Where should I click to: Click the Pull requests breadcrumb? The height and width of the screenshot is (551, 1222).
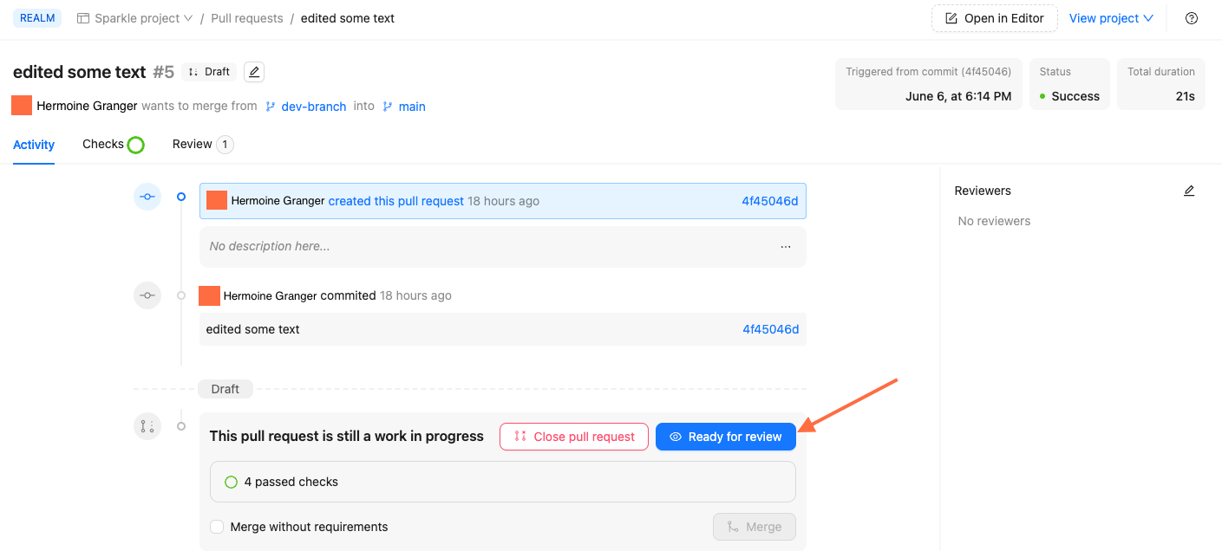click(247, 18)
